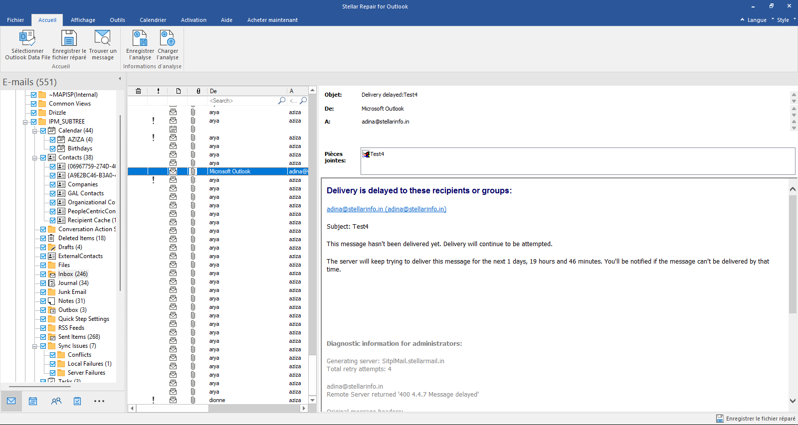Image resolution: width=798 pixels, height=425 pixels.
Task: Toggle the Sent Items (268) checkbox
Action: click(43, 337)
